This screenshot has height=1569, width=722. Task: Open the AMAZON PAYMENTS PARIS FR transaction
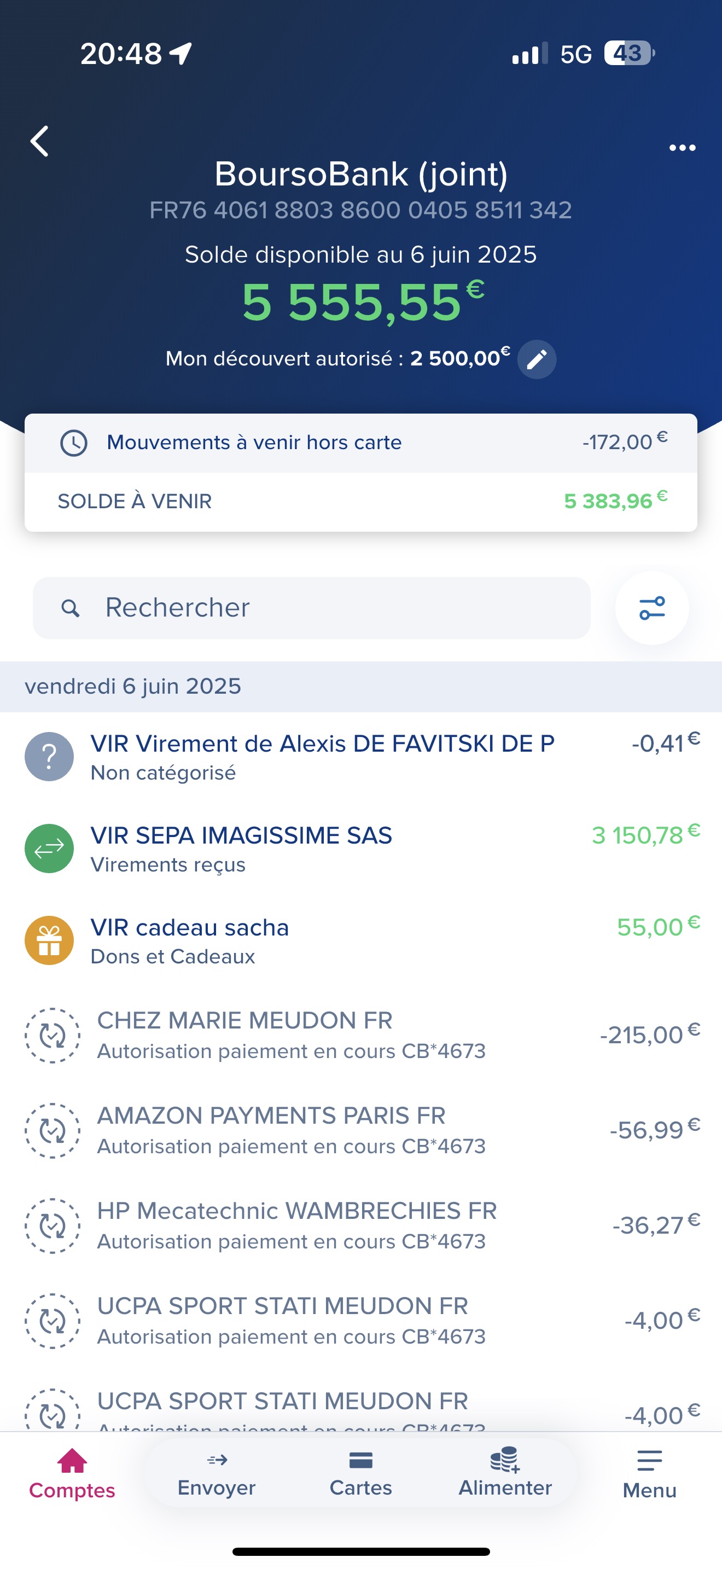[361, 1130]
